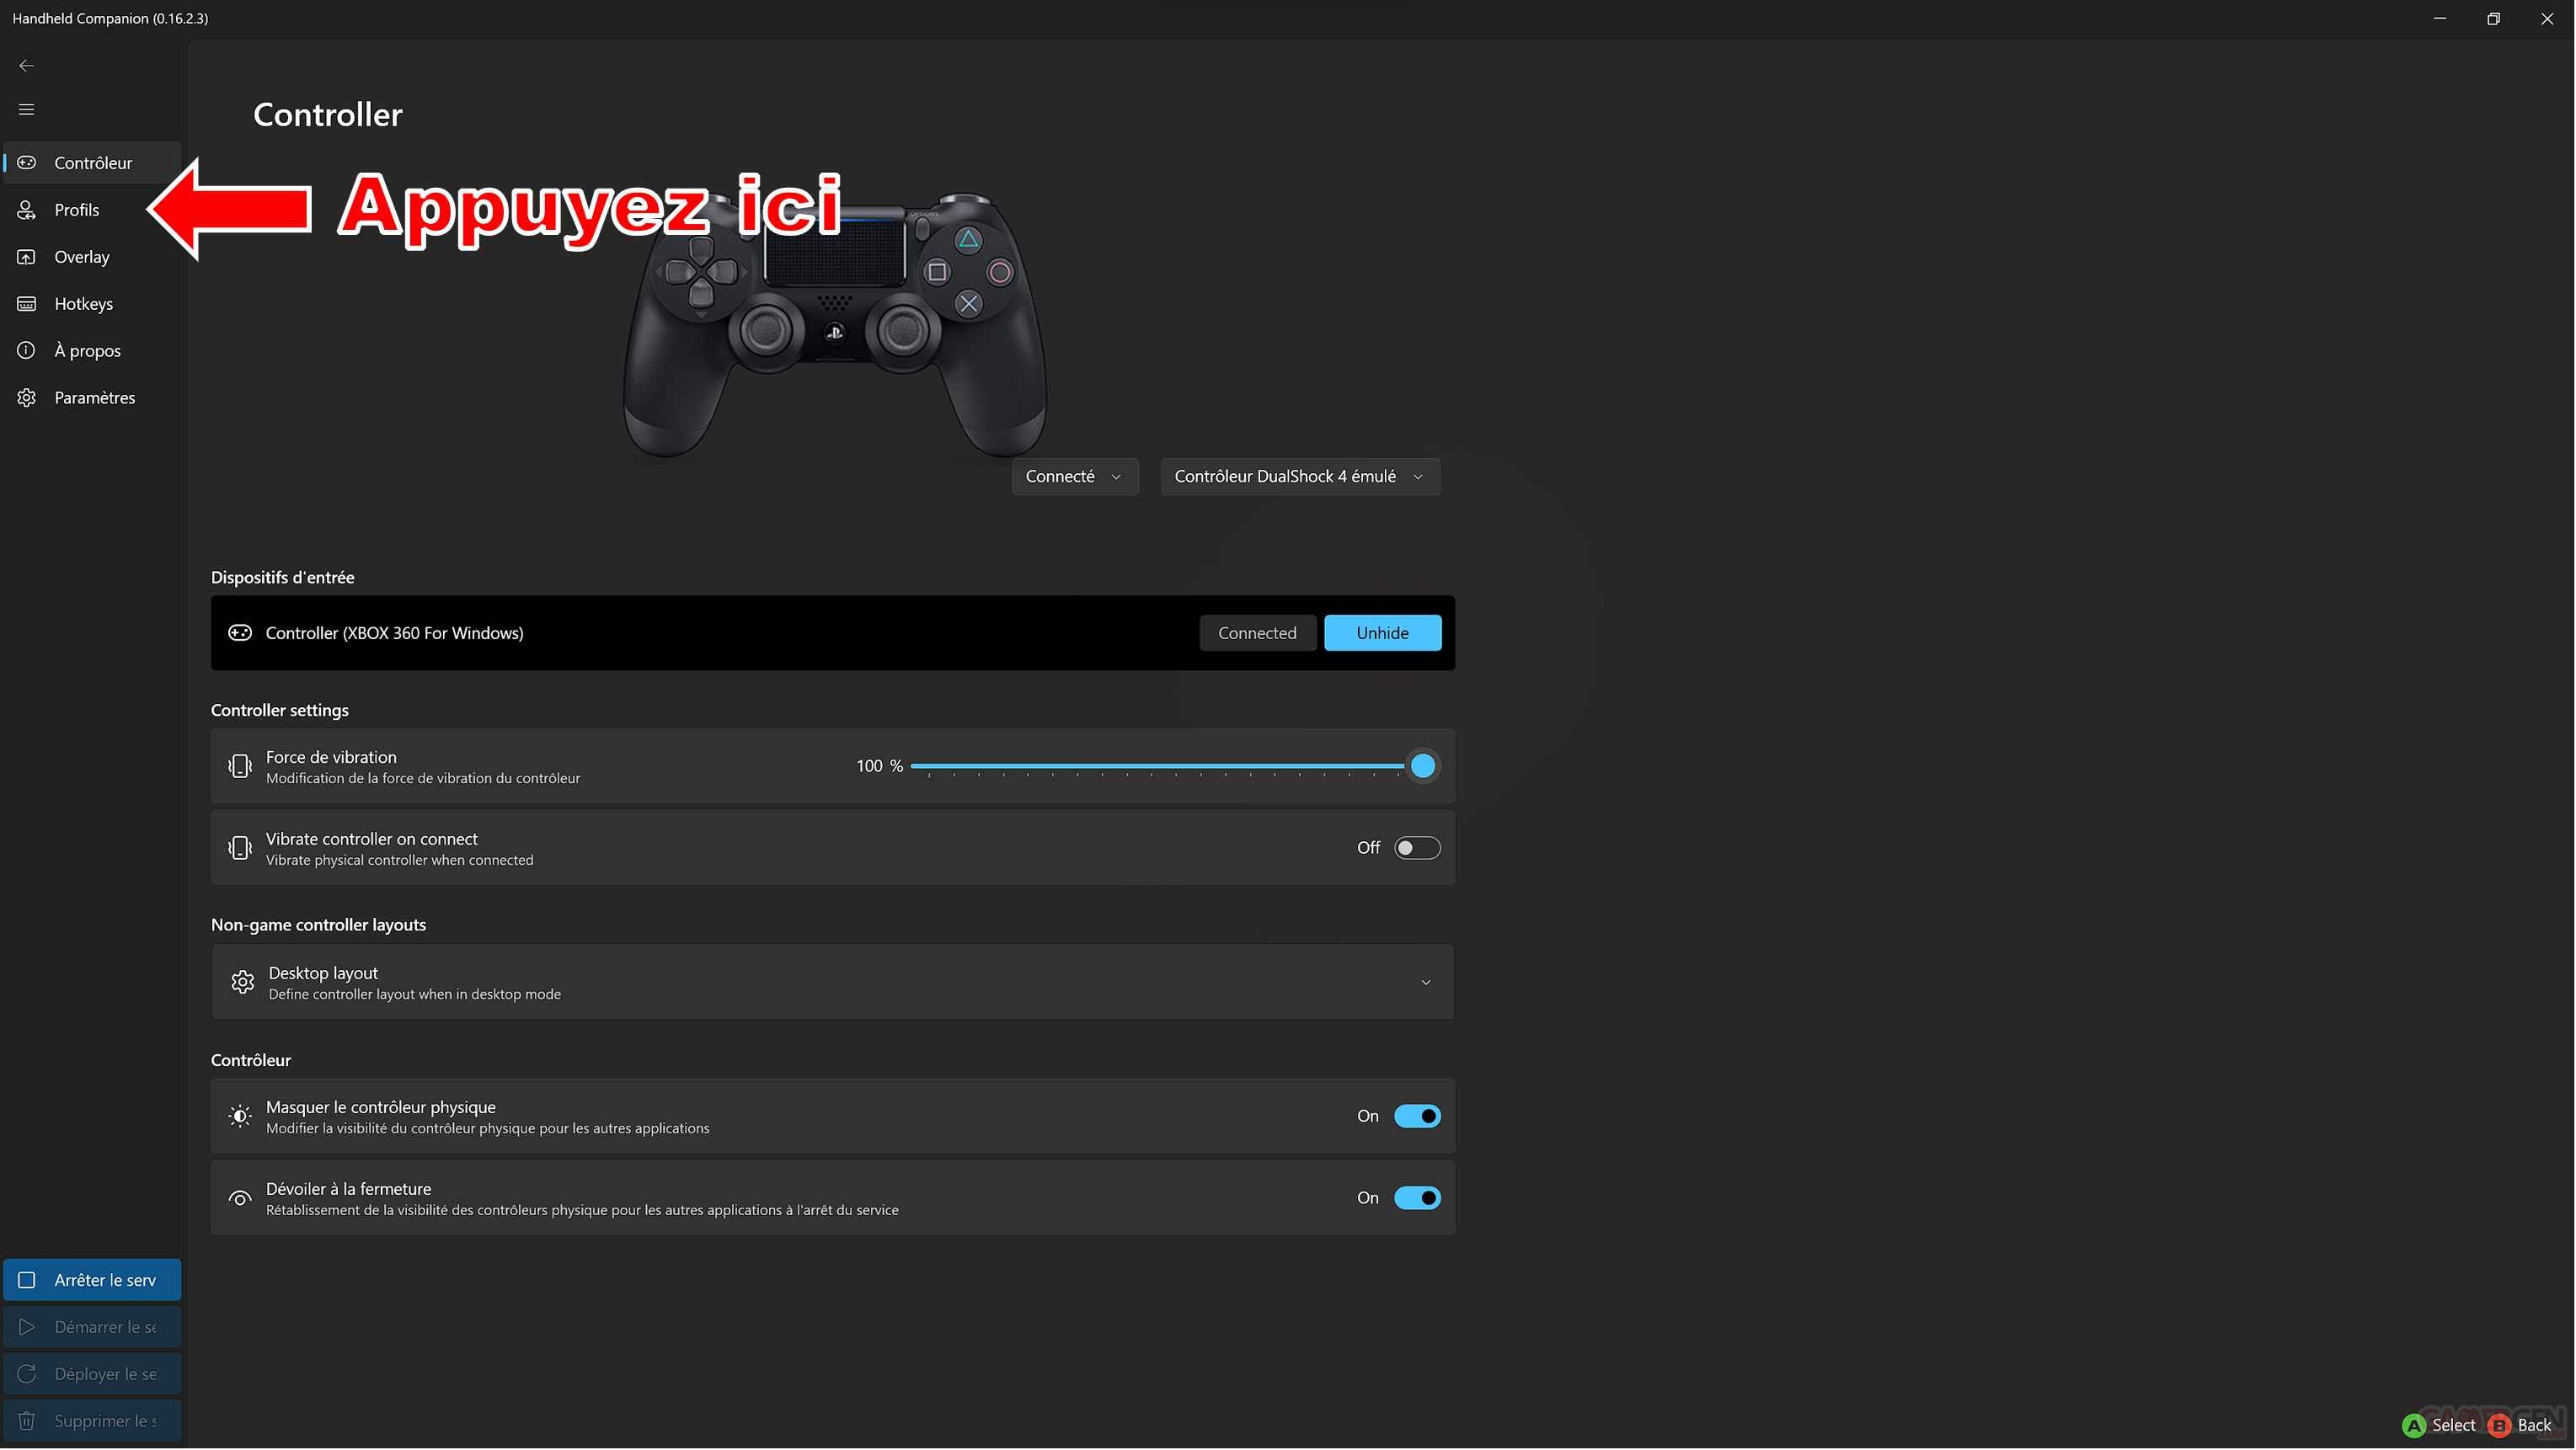Open Contrôleur DualShock 4 émulé dropdown
This screenshot has width=2576, height=1450.
tap(1299, 477)
